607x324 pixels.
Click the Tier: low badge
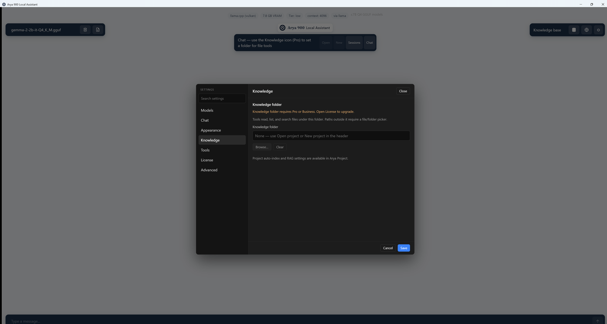[x=295, y=16]
